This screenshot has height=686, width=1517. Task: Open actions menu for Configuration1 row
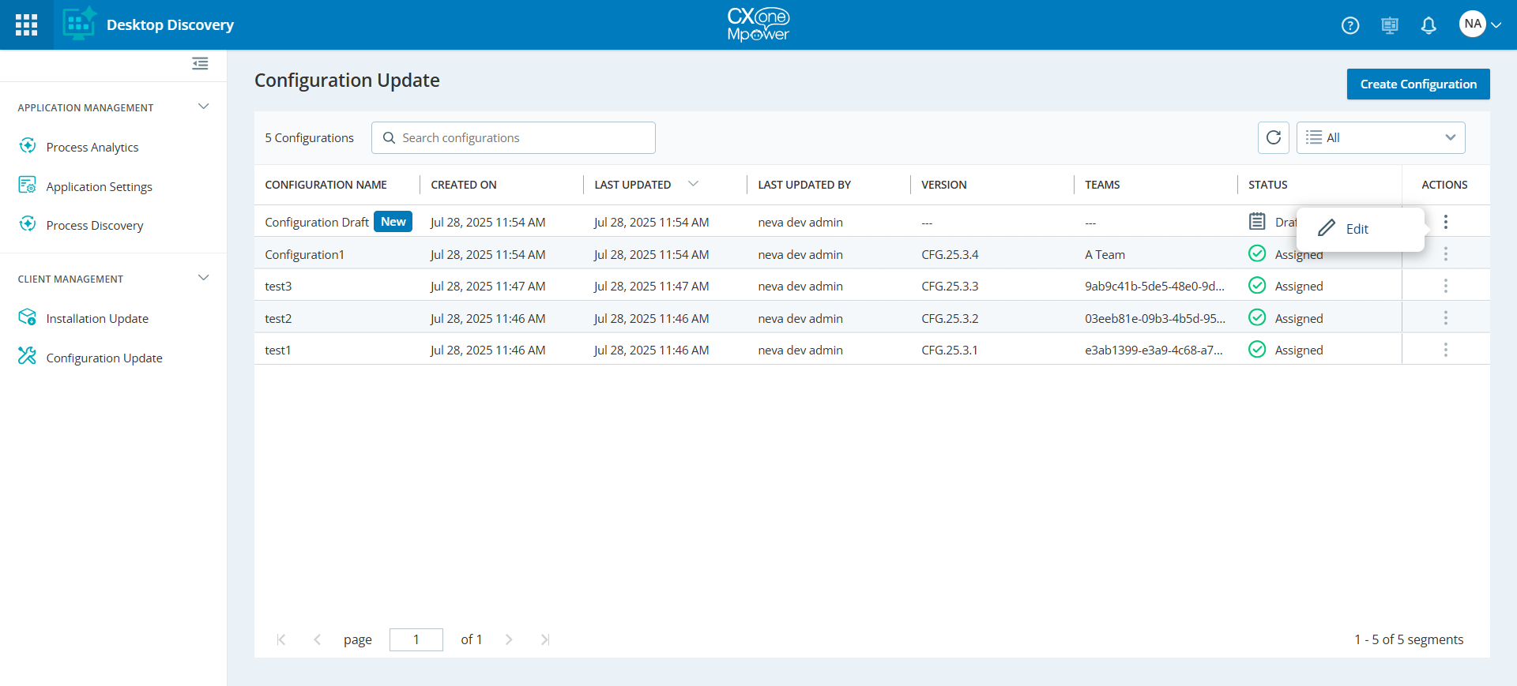[1445, 254]
